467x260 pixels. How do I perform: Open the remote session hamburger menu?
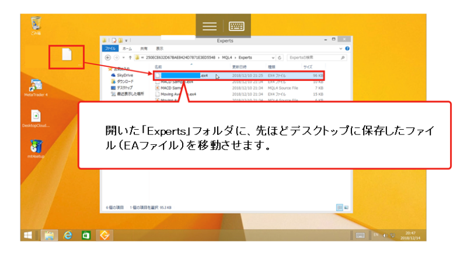210,26
